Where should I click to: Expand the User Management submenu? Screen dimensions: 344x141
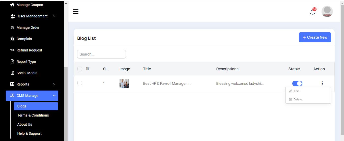54,16
